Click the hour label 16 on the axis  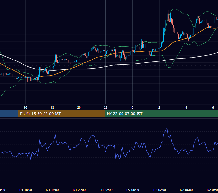(x=25, y=108)
